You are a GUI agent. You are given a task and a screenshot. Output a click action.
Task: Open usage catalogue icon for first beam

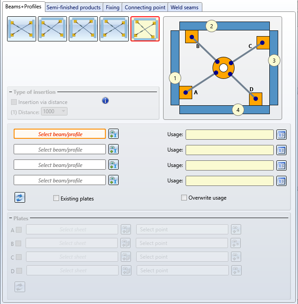coord(282,134)
